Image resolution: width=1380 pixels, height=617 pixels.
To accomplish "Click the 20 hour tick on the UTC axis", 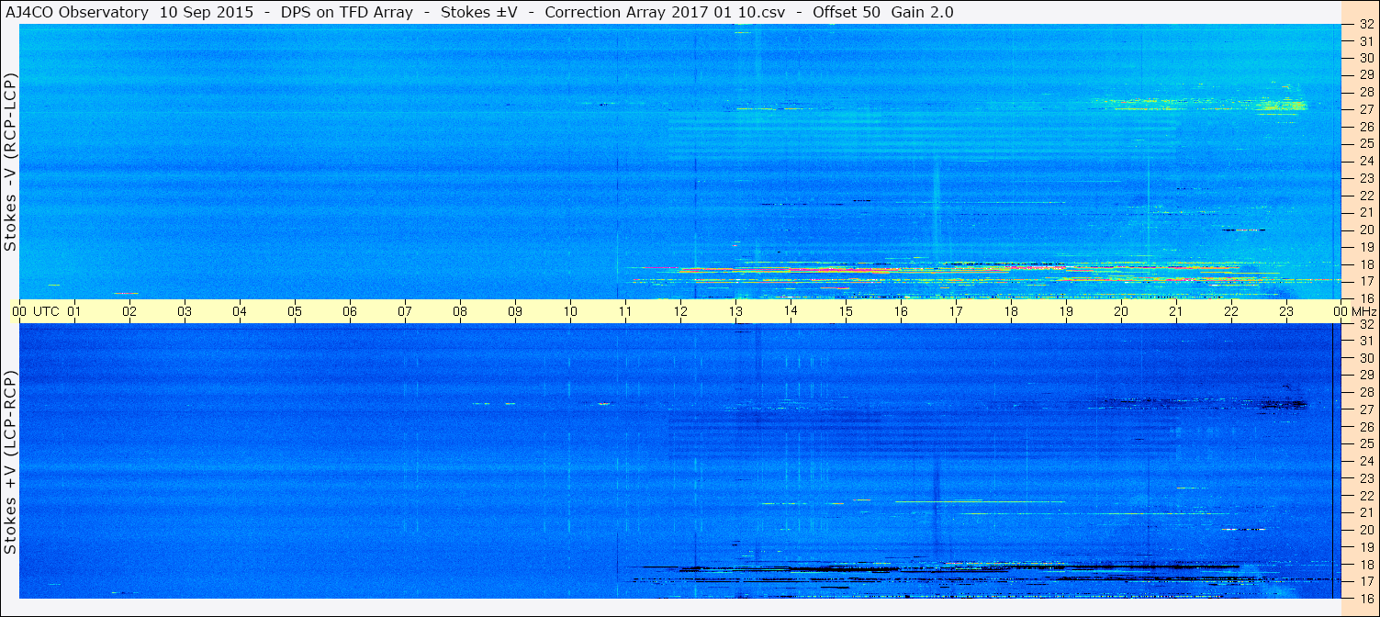I will (1121, 311).
